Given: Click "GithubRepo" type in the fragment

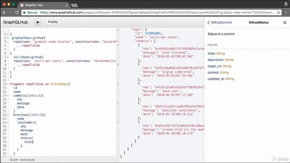Looking at the screenshot, I should coord(59,84).
